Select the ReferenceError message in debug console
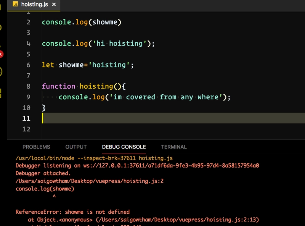Viewport: 305px width, 226px height. 72,212
